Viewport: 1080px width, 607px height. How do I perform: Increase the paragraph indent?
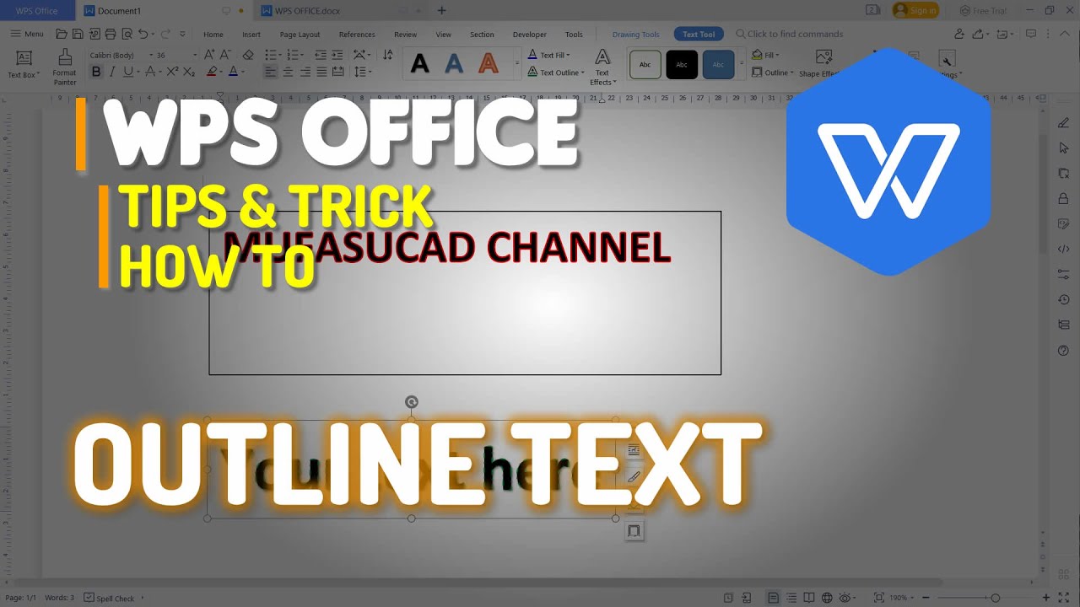click(337, 55)
